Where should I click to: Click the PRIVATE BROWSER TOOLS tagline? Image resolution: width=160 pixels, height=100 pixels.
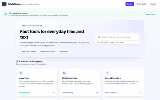(29, 4)
